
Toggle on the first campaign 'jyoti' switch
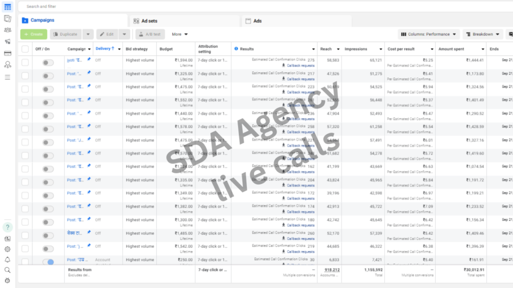click(x=48, y=62)
